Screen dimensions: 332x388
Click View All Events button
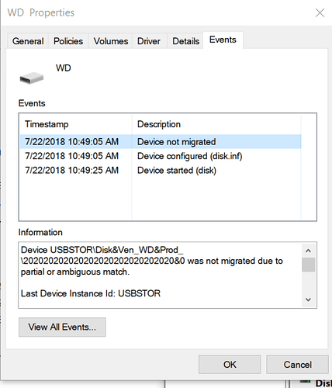(62, 327)
